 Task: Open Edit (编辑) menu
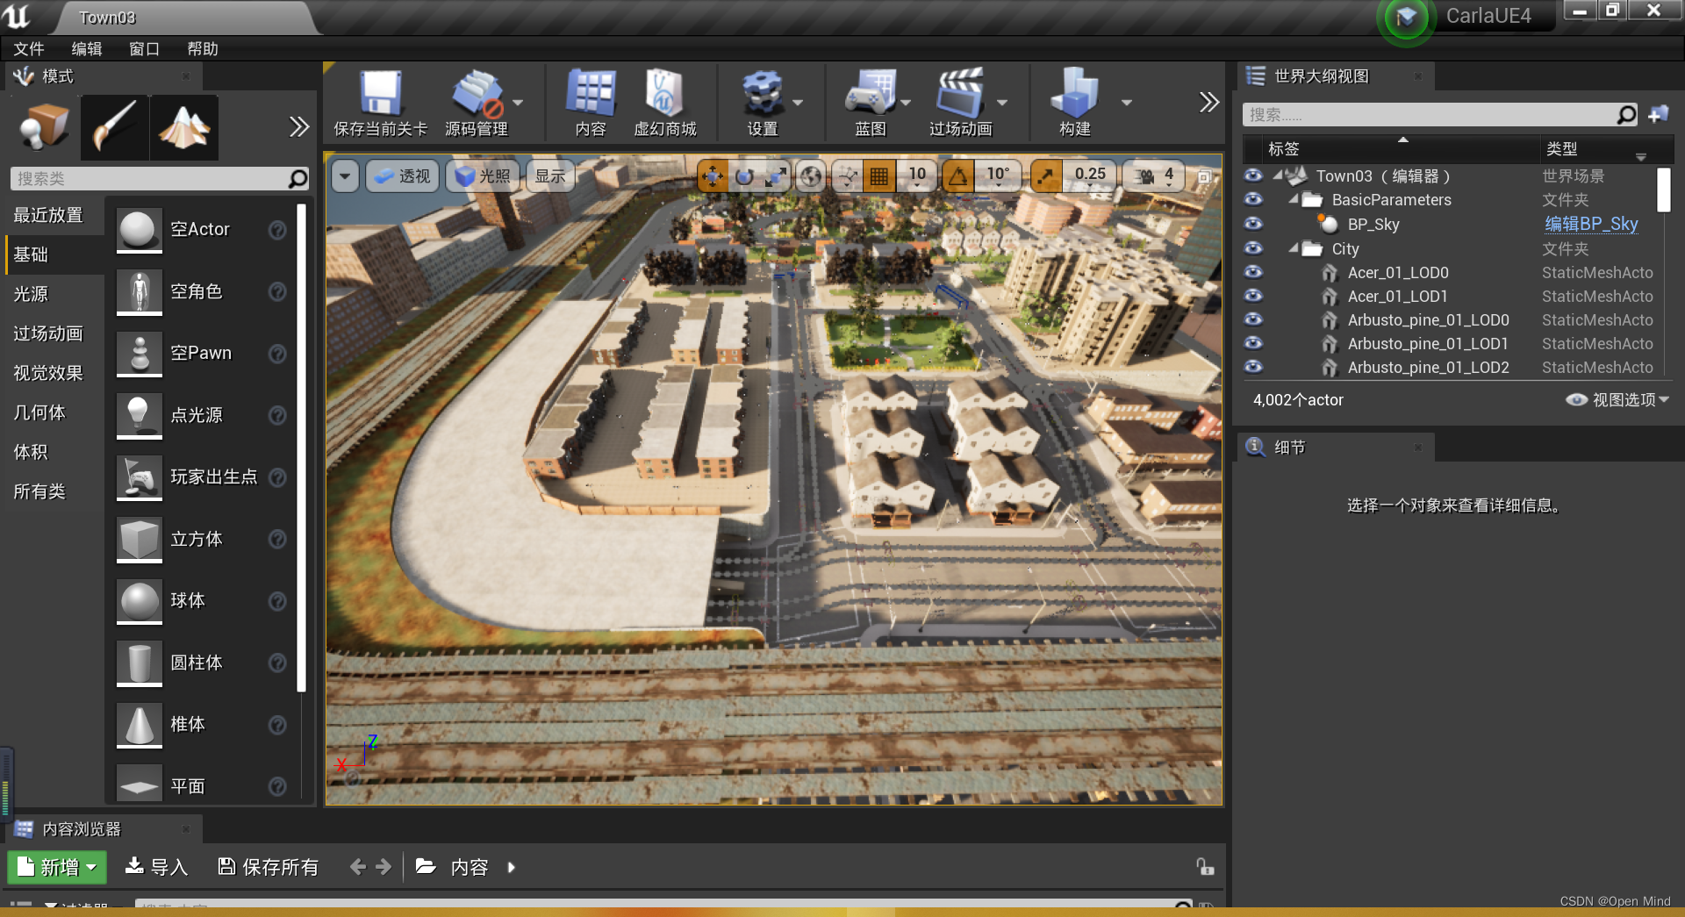coord(86,49)
